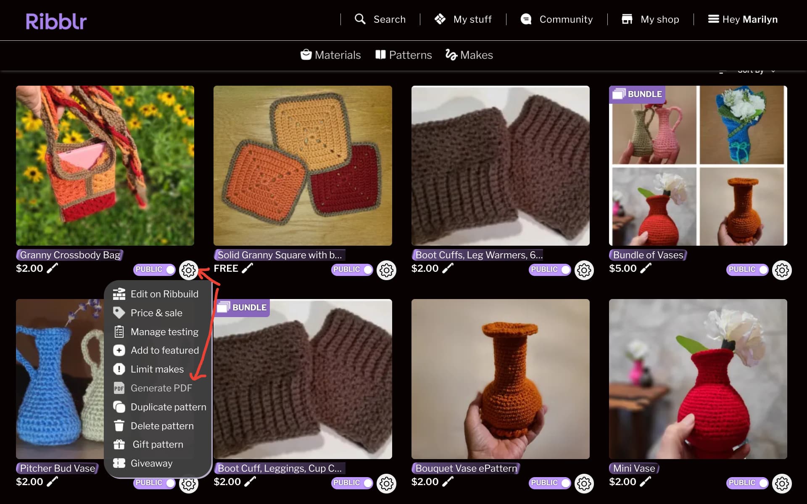
Task: Choose Add to featured
Action: pyautogui.click(x=156, y=350)
